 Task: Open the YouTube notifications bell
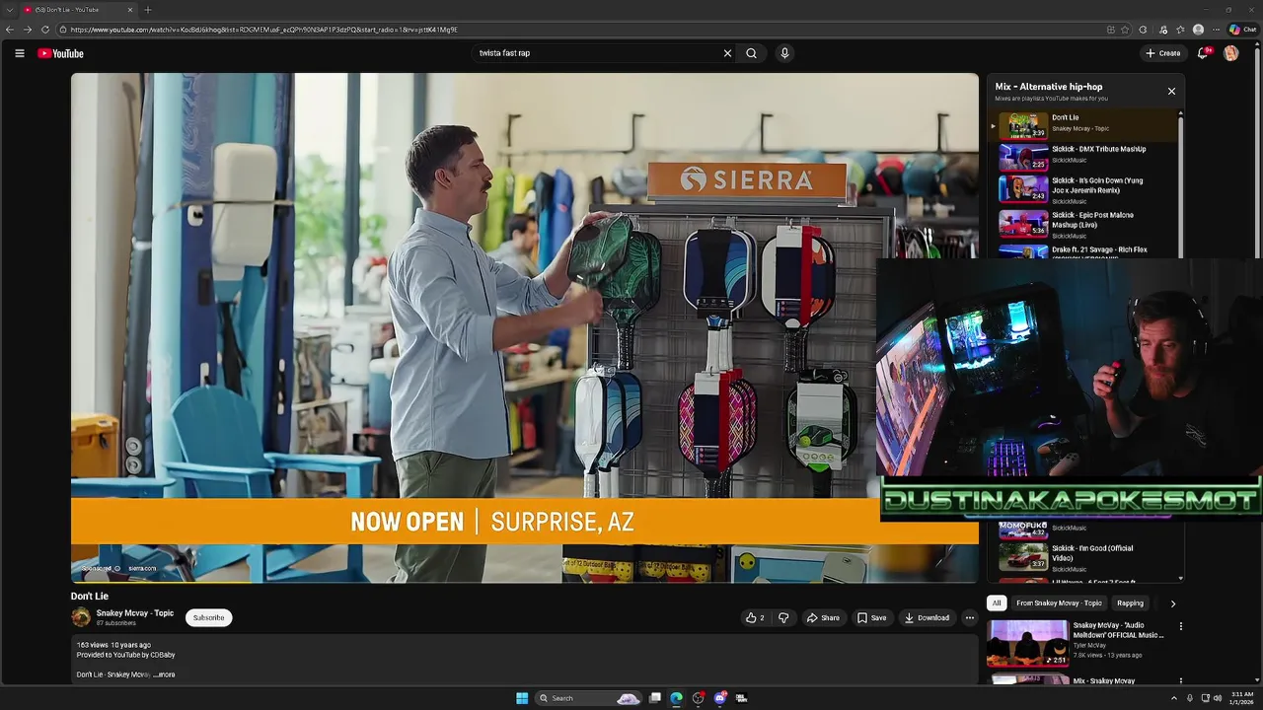click(x=1203, y=53)
